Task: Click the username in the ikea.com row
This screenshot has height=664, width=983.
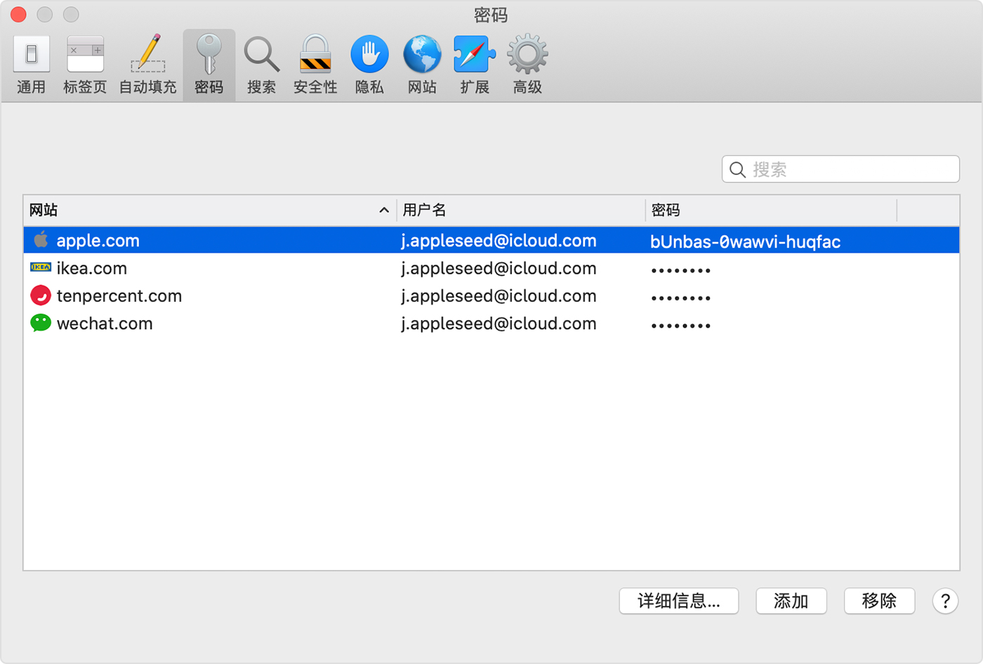Action: point(499,268)
